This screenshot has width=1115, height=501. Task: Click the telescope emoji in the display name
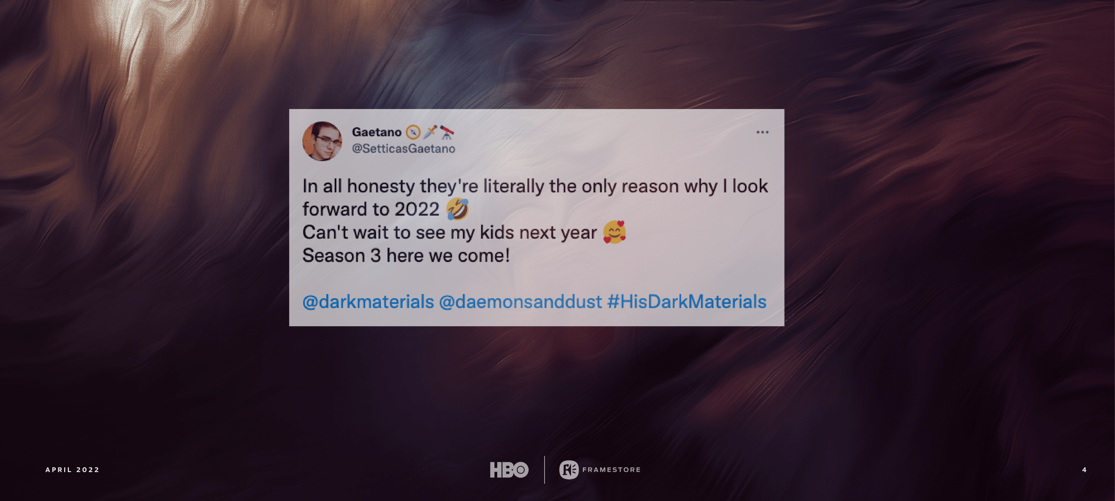pos(446,132)
